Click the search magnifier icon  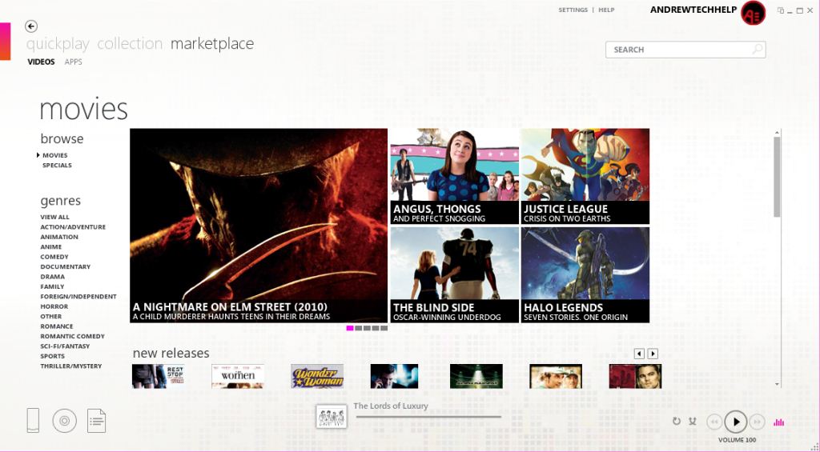pyautogui.click(x=757, y=50)
